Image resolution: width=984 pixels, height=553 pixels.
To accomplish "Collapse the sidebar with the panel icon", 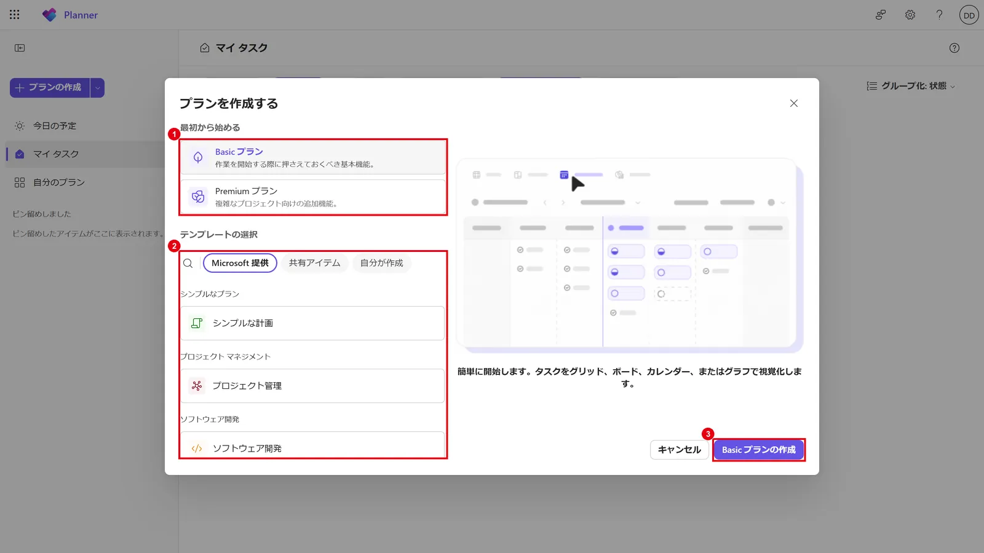I will [x=20, y=48].
